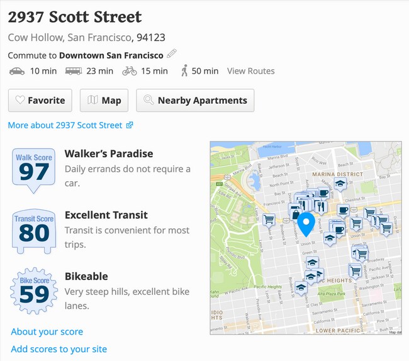Open the View Routes link
Screen dimensions: 409x361
[250, 71]
